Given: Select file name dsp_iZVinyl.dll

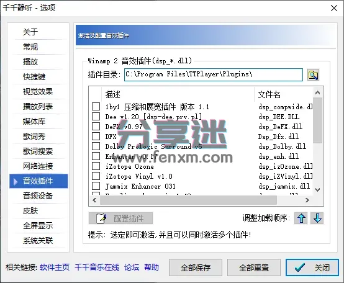Looking at the screenshot, I should click(x=286, y=176).
